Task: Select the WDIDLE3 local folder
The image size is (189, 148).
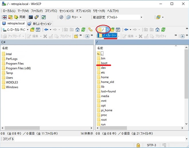Action: (x=10, y=82)
